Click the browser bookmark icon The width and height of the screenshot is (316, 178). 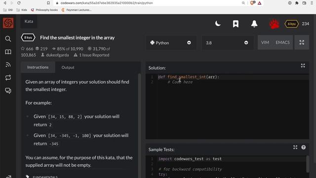[48, 3]
